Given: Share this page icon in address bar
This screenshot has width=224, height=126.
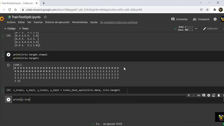Looking at the screenshot, I should click(201, 10).
